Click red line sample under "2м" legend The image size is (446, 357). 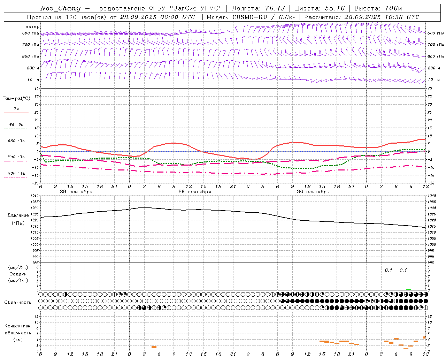click(16, 113)
